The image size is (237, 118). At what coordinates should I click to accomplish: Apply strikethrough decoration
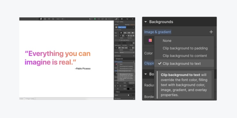[x=129, y=35]
